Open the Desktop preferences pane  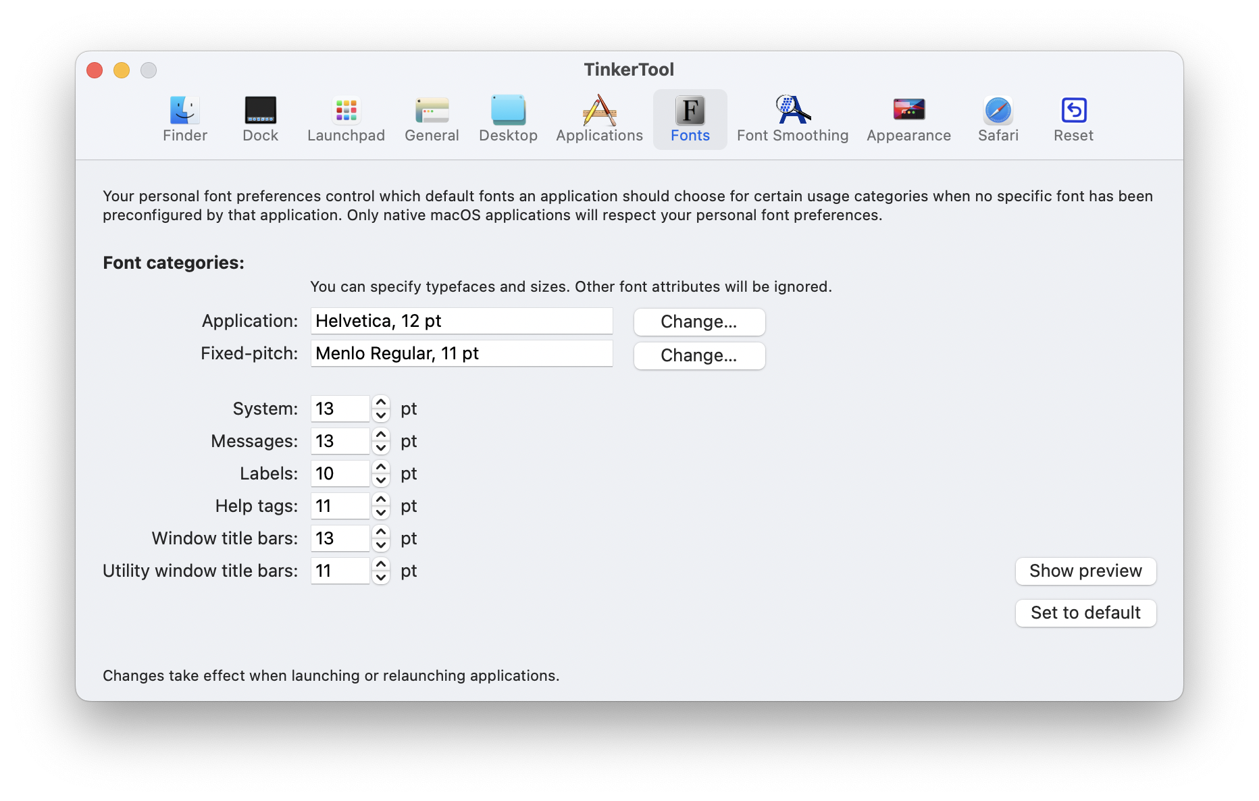(508, 120)
